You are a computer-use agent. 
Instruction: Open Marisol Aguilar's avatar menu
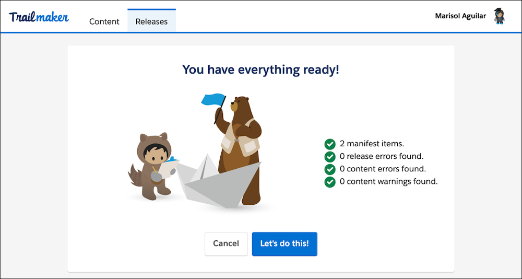click(x=500, y=16)
